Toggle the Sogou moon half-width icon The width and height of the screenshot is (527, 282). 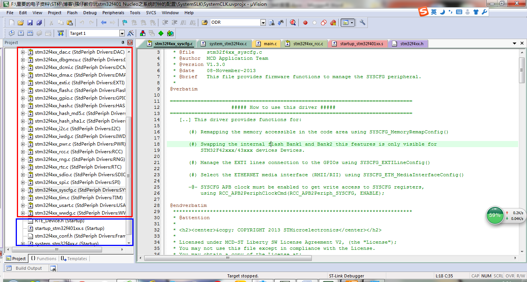point(442,12)
